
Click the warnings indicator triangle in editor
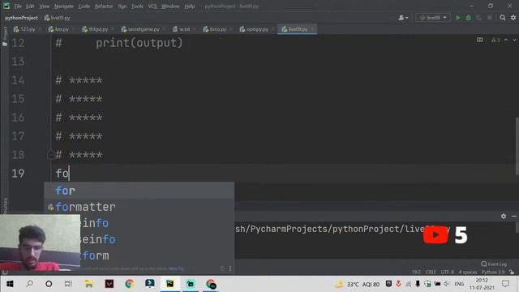coord(495,40)
